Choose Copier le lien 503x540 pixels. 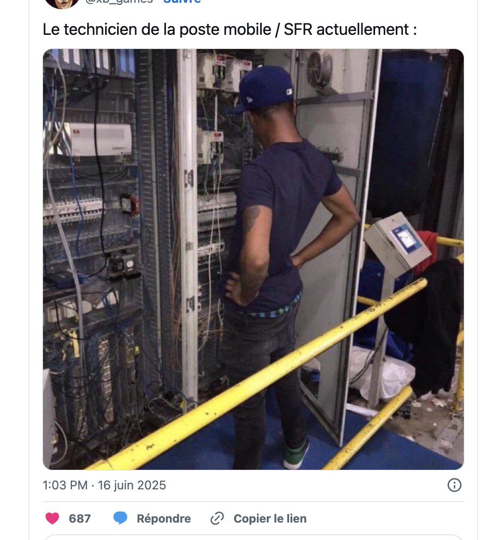270,518
